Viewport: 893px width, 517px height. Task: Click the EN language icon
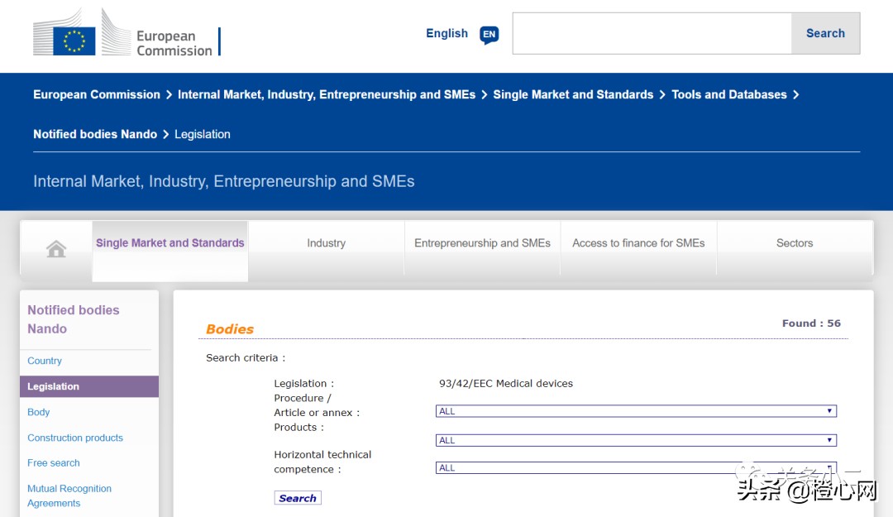[489, 35]
